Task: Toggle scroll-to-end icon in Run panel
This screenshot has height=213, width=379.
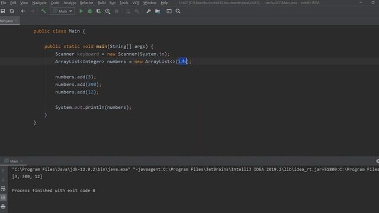Action: [x=3, y=198]
